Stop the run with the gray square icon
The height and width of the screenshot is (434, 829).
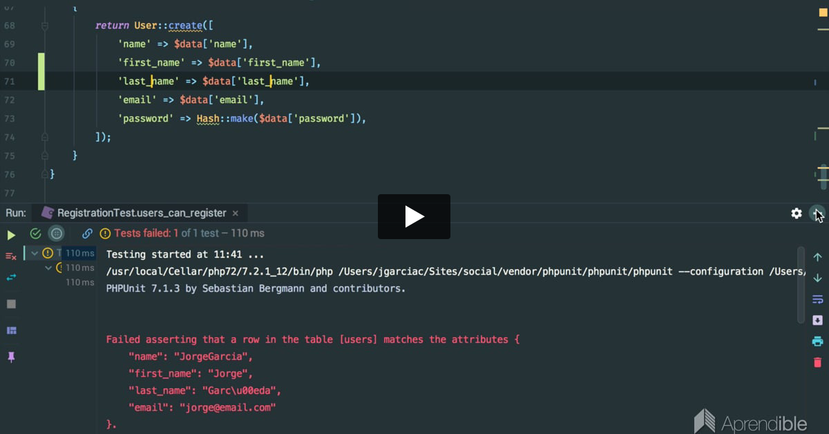coord(11,304)
